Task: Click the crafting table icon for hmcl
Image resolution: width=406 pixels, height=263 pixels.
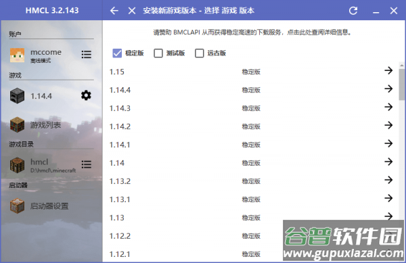Action: point(17,165)
